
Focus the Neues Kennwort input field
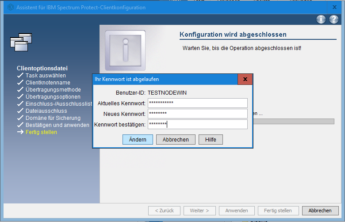[197, 114]
